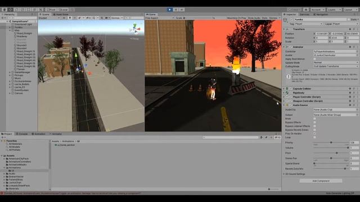Expand the Canvas object in Hierarchy
Viewport: 360px width, 202px height.
click(x=10, y=93)
